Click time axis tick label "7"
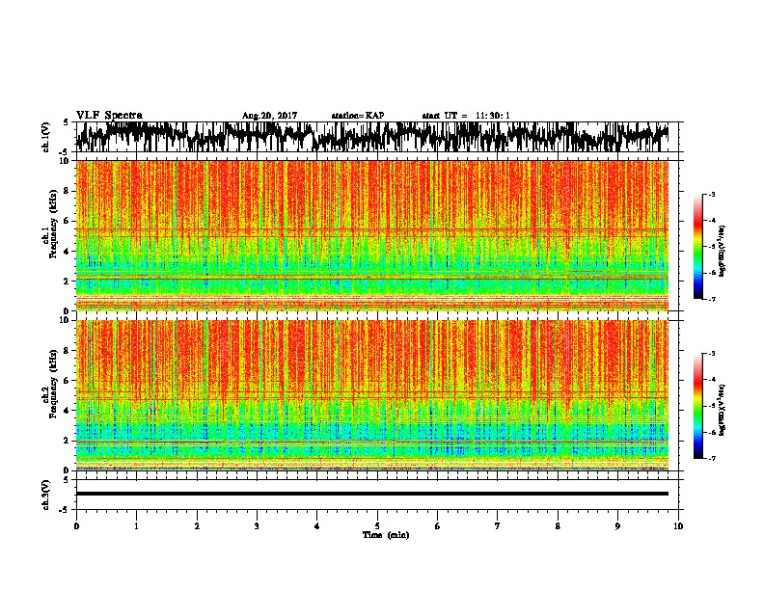This screenshot has width=764, height=590. (x=498, y=526)
